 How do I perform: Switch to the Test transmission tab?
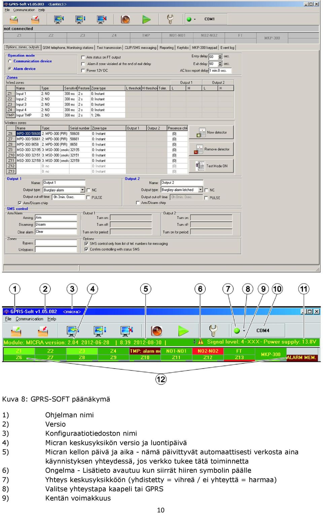pyautogui.click(x=109, y=48)
